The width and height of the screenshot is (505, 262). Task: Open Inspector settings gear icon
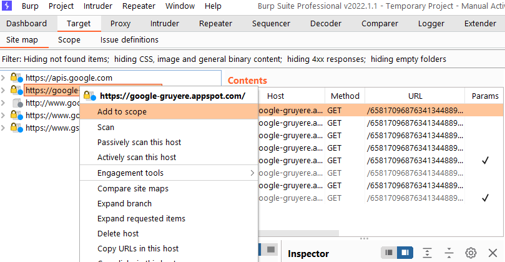(471, 253)
